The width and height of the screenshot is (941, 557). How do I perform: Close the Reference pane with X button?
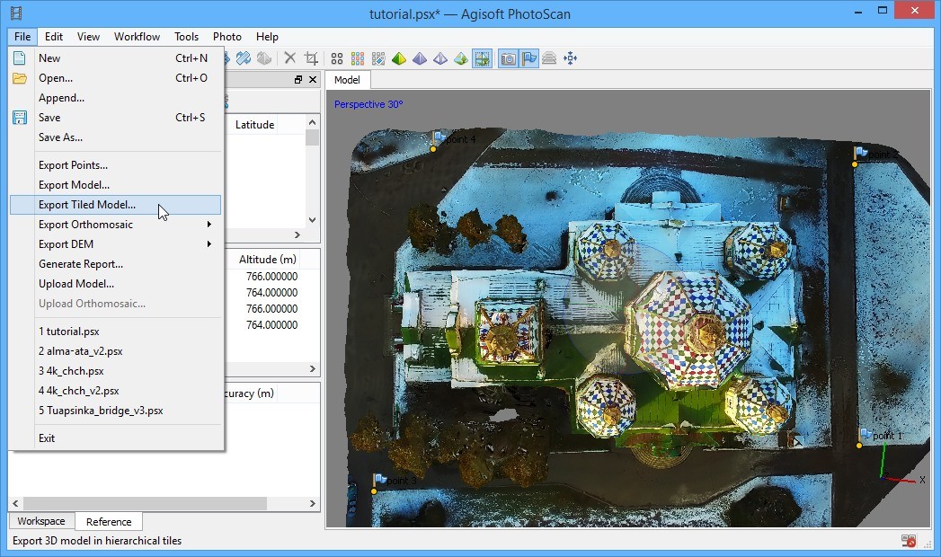313,79
